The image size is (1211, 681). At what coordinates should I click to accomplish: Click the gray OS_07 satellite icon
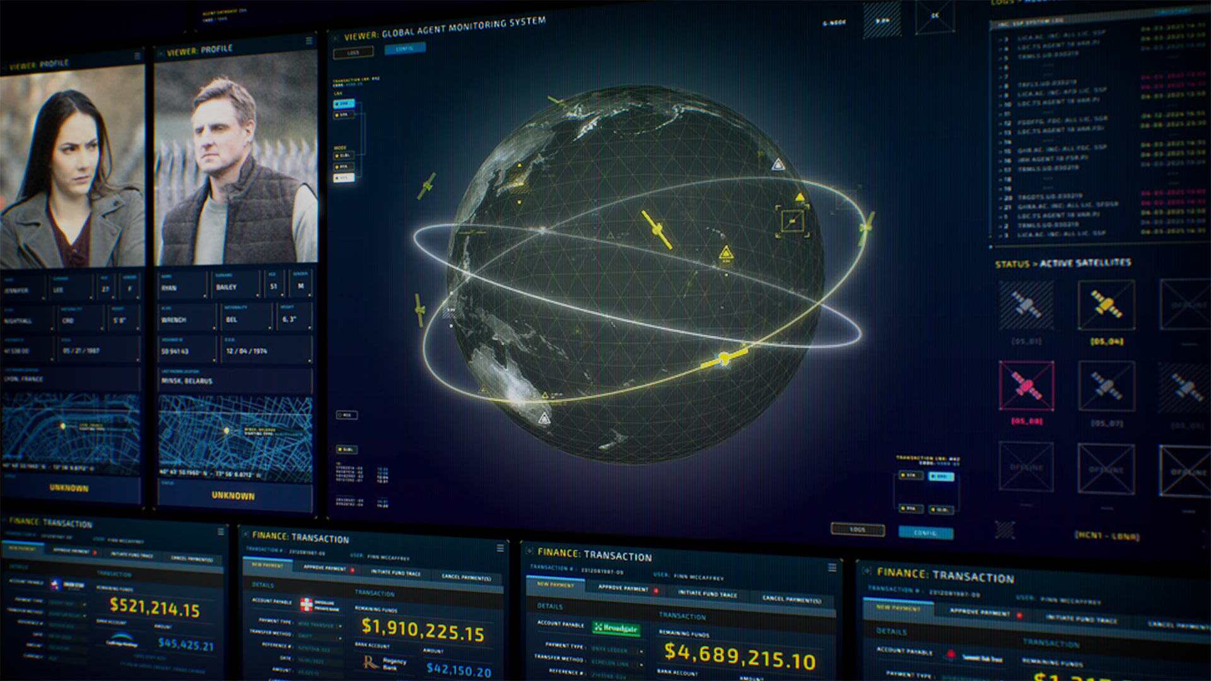click(x=1106, y=386)
